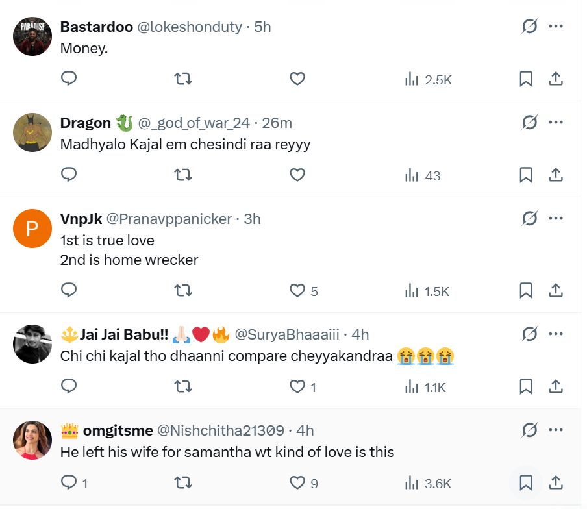This screenshot has width=587, height=509.
Task: Like Jai Jai Babu's tweet
Action: (x=297, y=387)
